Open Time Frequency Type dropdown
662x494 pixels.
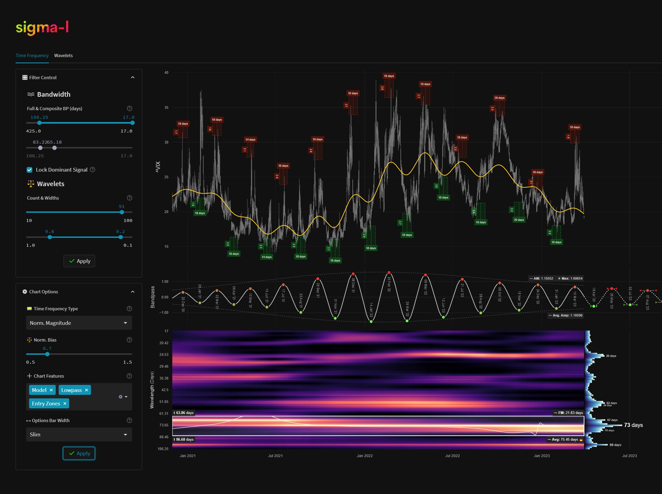pyautogui.click(x=79, y=323)
